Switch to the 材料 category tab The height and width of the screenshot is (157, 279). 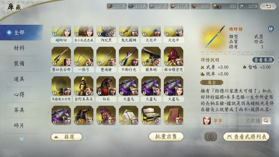click(19, 48)
